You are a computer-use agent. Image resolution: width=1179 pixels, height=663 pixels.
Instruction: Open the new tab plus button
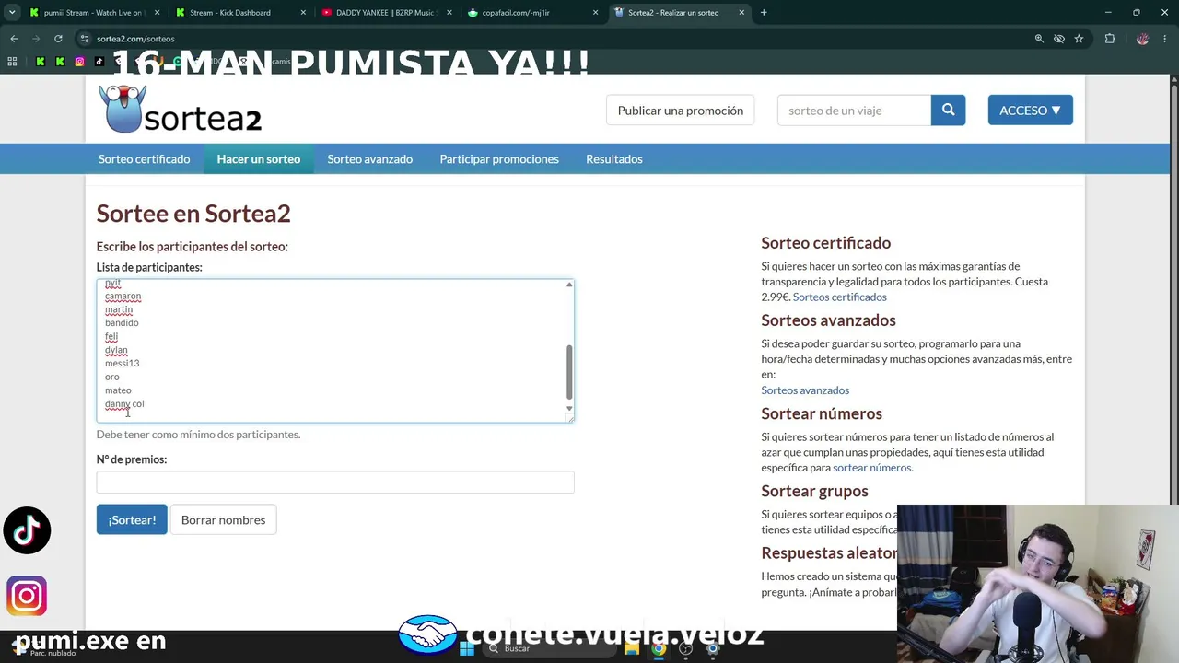[764, 13]
